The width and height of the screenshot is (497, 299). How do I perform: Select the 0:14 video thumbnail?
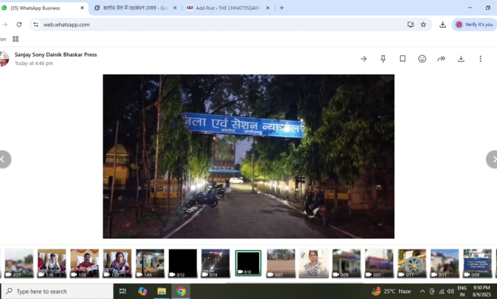[x=215, y=263]
